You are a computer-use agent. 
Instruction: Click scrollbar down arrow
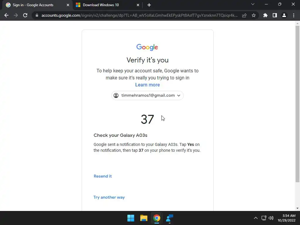click(x=297, y=208)
